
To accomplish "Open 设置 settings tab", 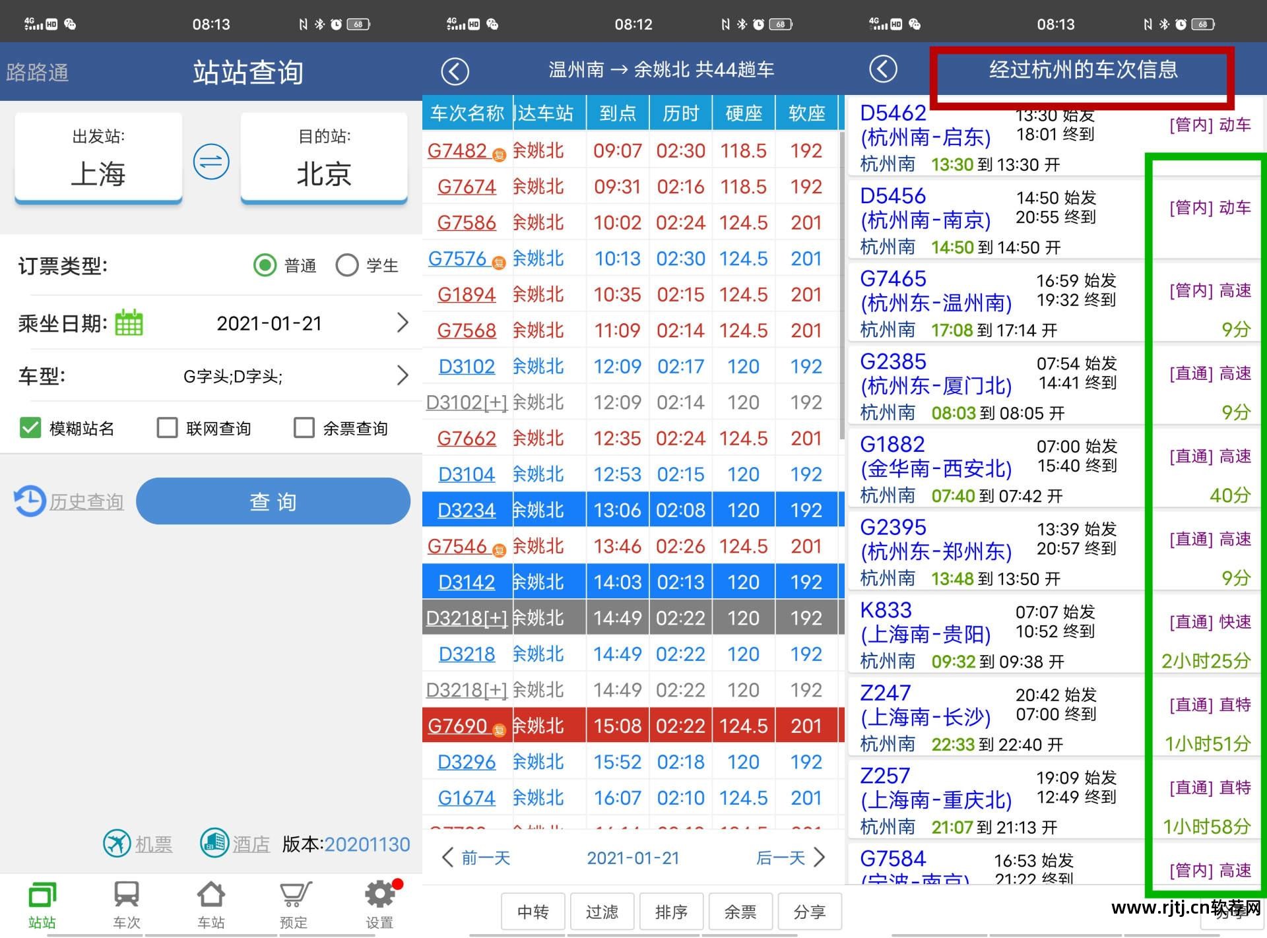I will pos(380,905).
